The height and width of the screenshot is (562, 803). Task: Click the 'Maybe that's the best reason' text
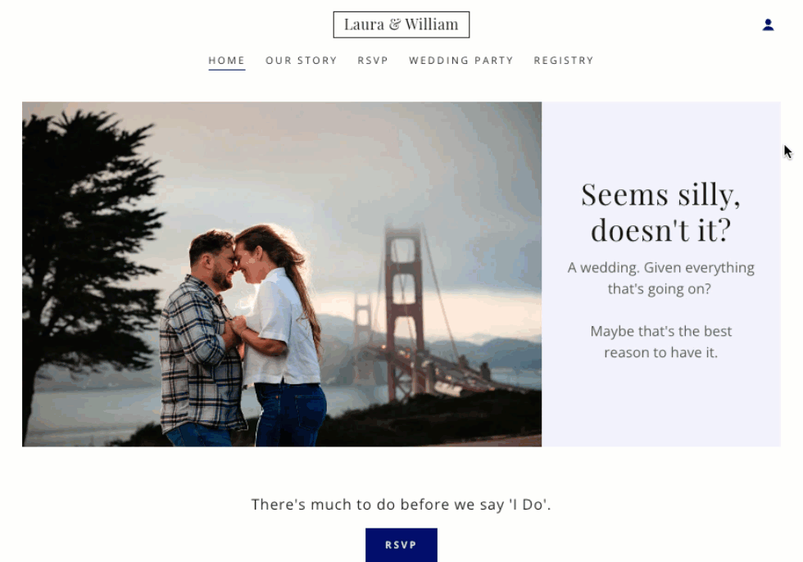[x=660, y=342]
